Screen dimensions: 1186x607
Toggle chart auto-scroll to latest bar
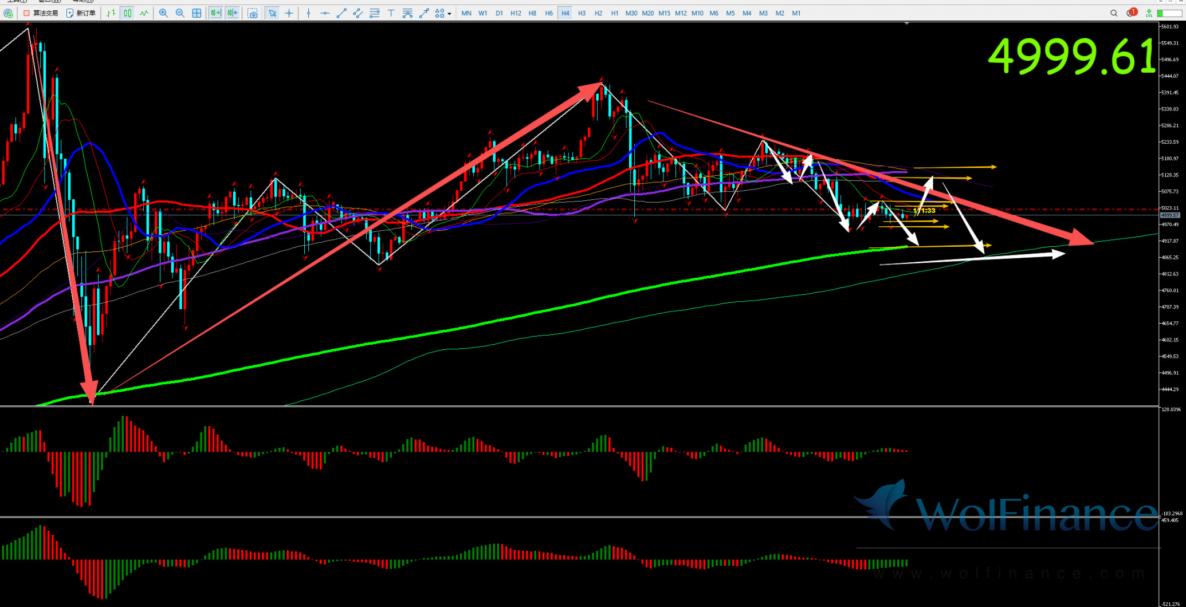[215, 13]
